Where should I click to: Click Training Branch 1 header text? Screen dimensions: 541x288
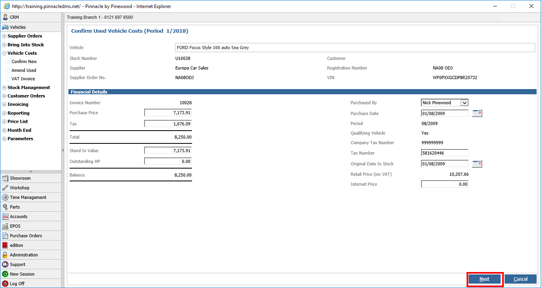pos(100,17)
